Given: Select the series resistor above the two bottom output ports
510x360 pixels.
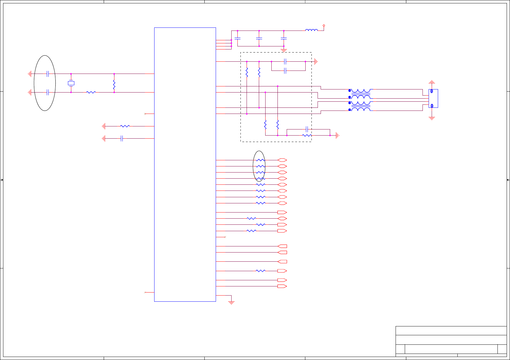Looking at the screenshot, I should (261, 271).
